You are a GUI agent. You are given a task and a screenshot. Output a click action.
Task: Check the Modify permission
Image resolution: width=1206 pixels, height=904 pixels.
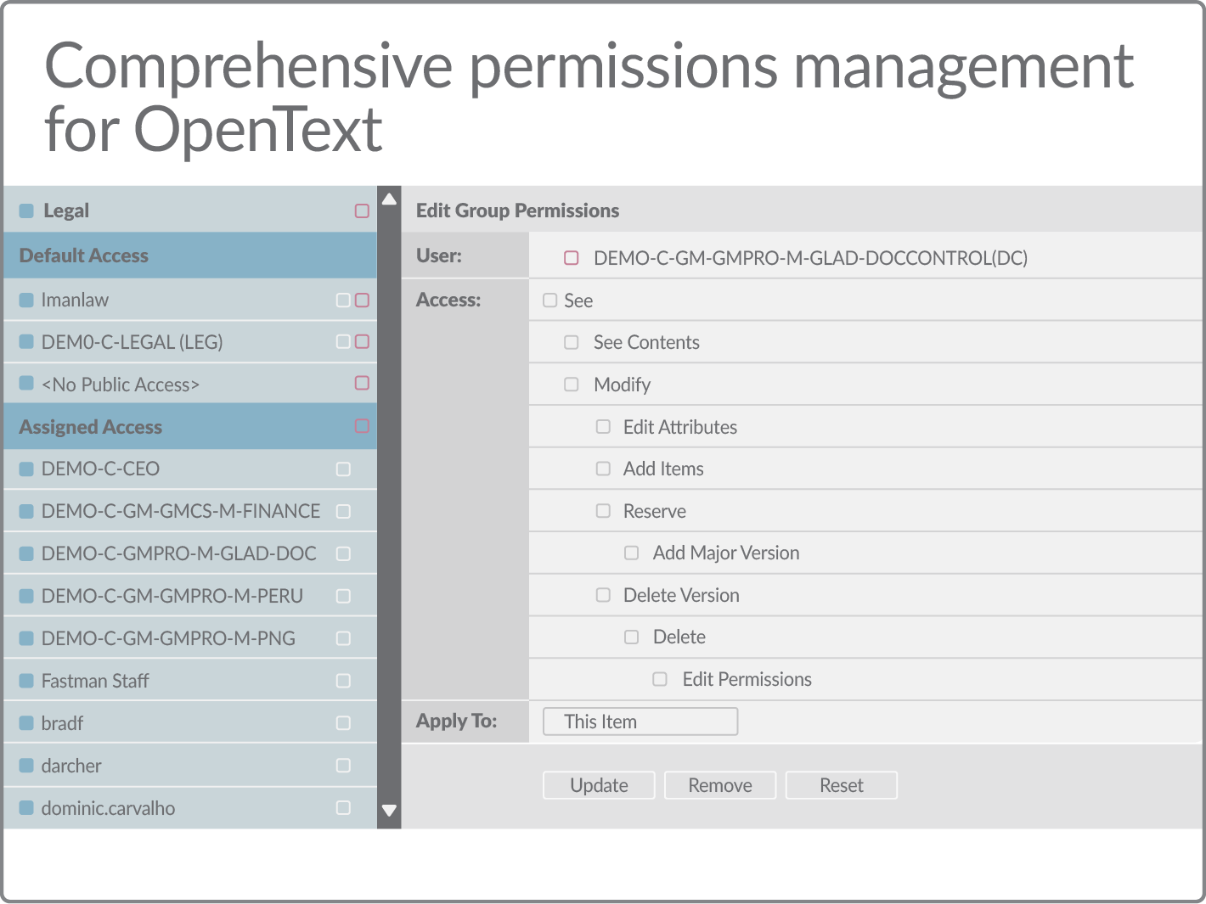click(571, 384)
